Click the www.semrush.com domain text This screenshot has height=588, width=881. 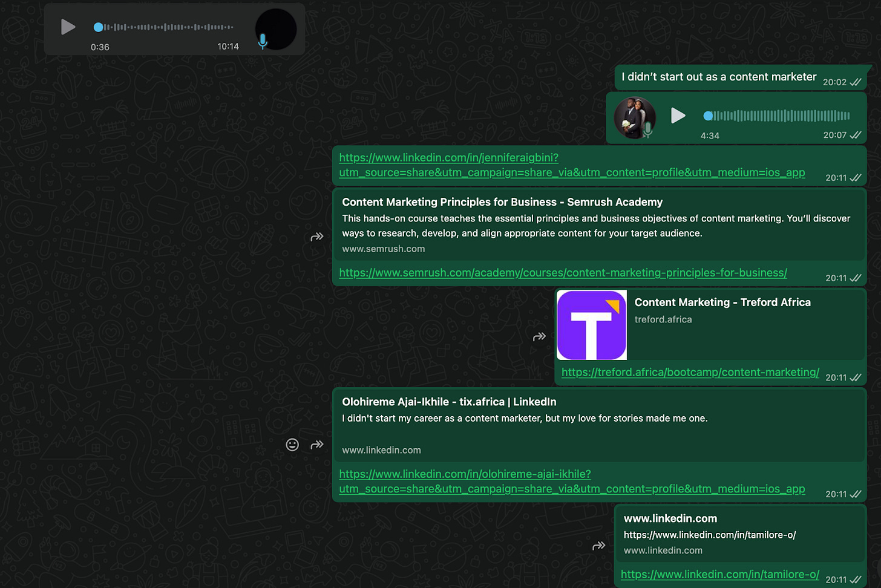pos(384,249)
